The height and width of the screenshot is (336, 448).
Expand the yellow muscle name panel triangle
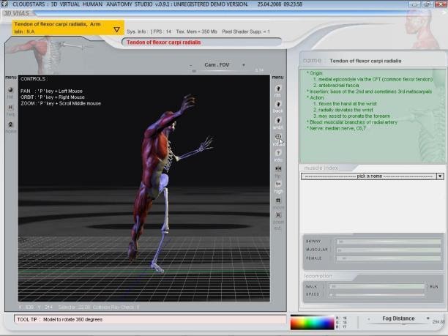coord(116,29)
